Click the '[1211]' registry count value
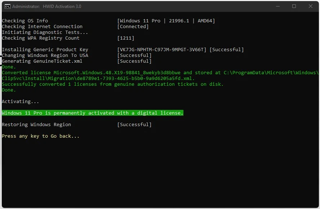Image resolution: width=320 pixels, height=209 pixels. click(126, 38)
